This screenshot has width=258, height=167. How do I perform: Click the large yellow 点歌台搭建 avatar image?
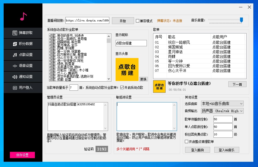pos(127,70)
